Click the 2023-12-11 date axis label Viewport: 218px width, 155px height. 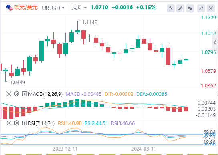(x=65, y=149)
